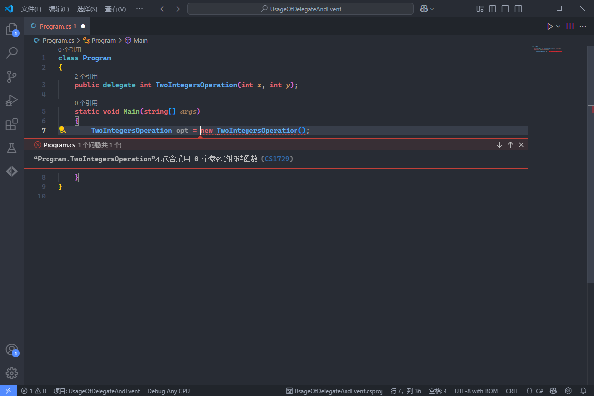Open the run button dropdown arrow
Image resolution: width=594 pixels, height=396 pixels.
[x=559, y=26]
